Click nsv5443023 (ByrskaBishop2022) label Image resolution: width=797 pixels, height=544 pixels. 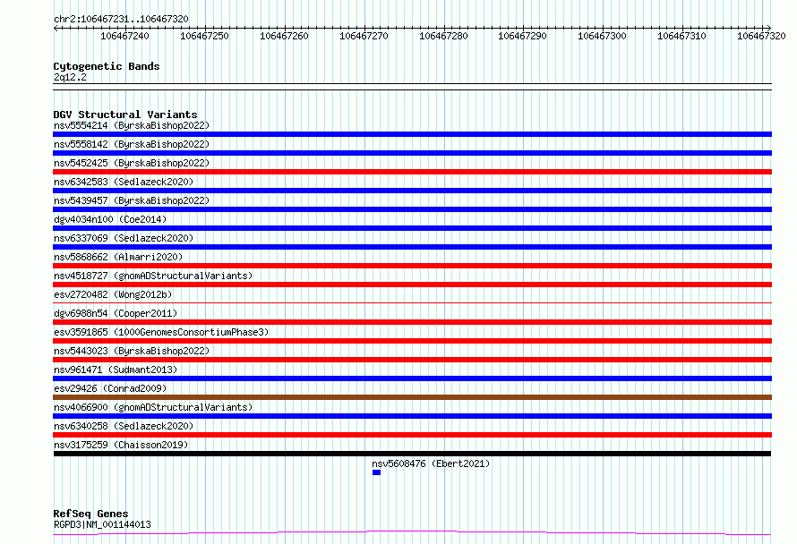coord(132,351)
